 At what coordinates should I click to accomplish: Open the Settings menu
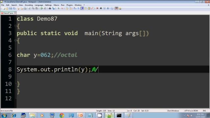(x=48, y=5)
